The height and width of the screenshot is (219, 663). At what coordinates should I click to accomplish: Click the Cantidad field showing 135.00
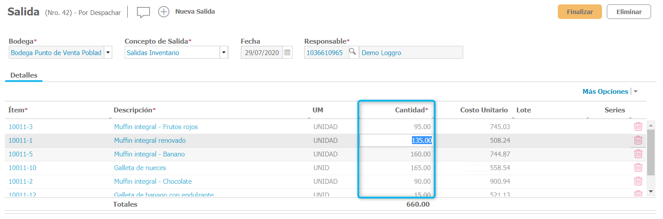pyautogui.click(x=396, y=141)
